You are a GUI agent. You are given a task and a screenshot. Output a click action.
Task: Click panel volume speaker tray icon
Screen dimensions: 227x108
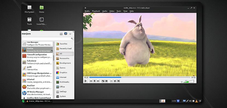click(190, 101)
